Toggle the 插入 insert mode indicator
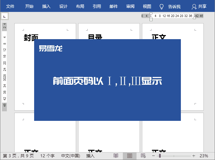 click(90, 156)
